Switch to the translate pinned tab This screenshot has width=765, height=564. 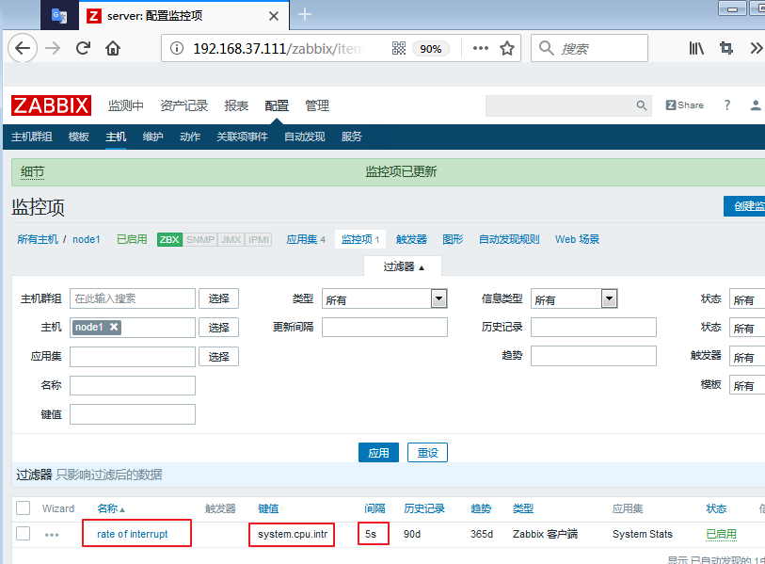click(59, 16)
